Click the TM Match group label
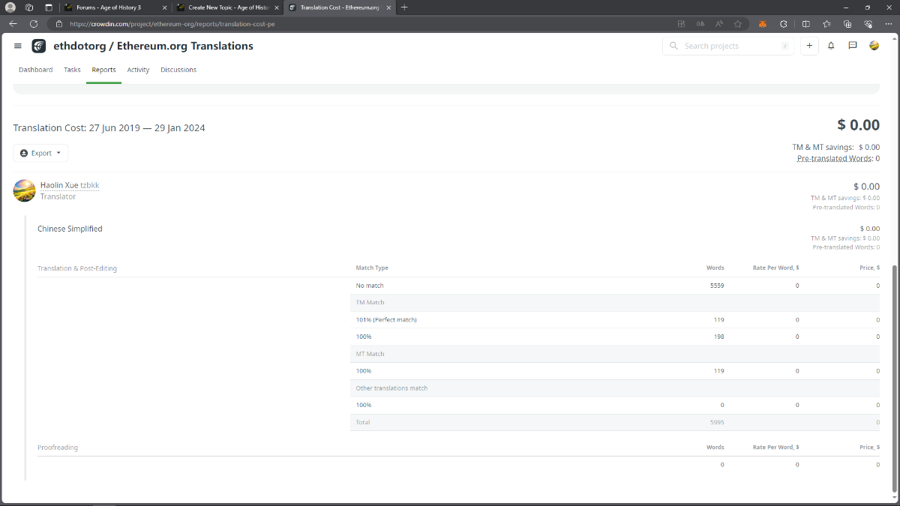900x506 pixels. (x=370, y=302)
